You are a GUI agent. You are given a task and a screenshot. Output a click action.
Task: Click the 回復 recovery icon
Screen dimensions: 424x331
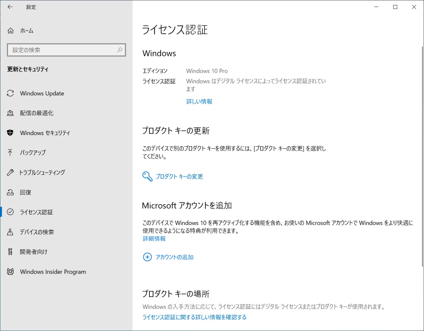(x=10, y=192)
